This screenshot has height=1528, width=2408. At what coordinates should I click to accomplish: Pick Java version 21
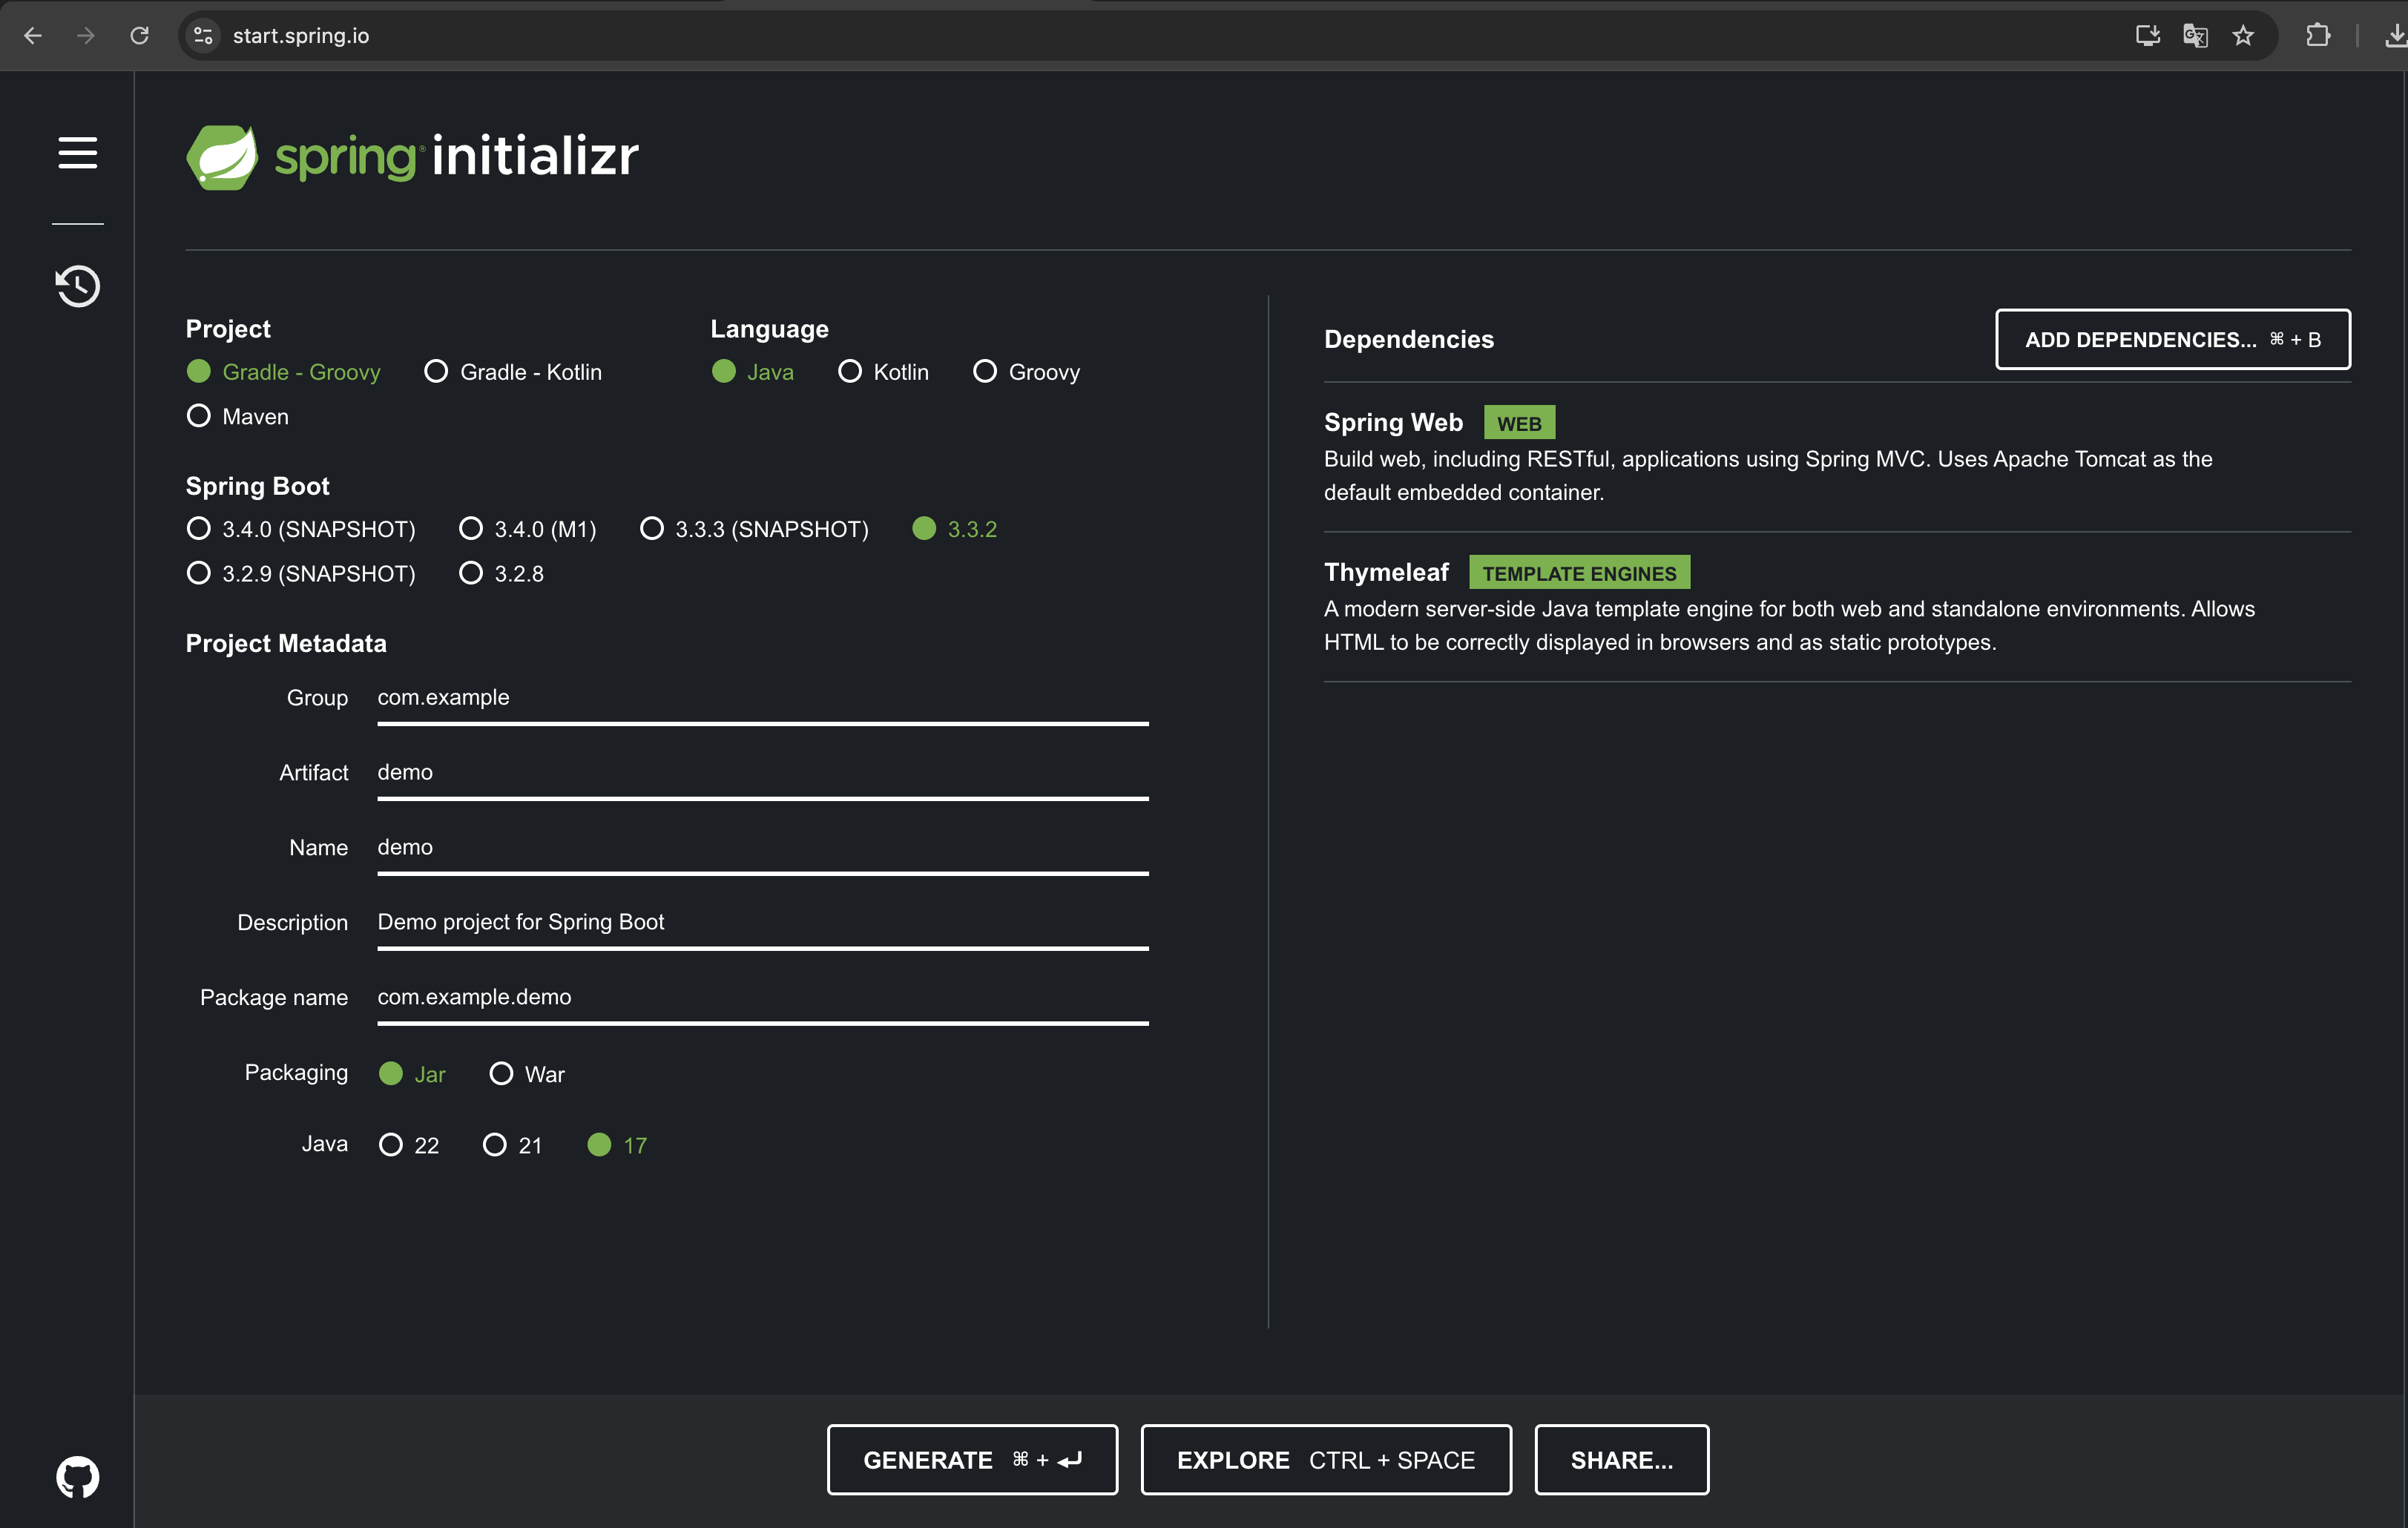tap(495, 1145)
